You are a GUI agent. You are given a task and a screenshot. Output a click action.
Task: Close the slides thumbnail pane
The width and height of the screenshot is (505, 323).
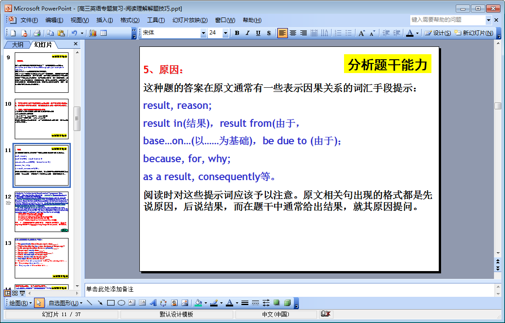tap(76, 44)
